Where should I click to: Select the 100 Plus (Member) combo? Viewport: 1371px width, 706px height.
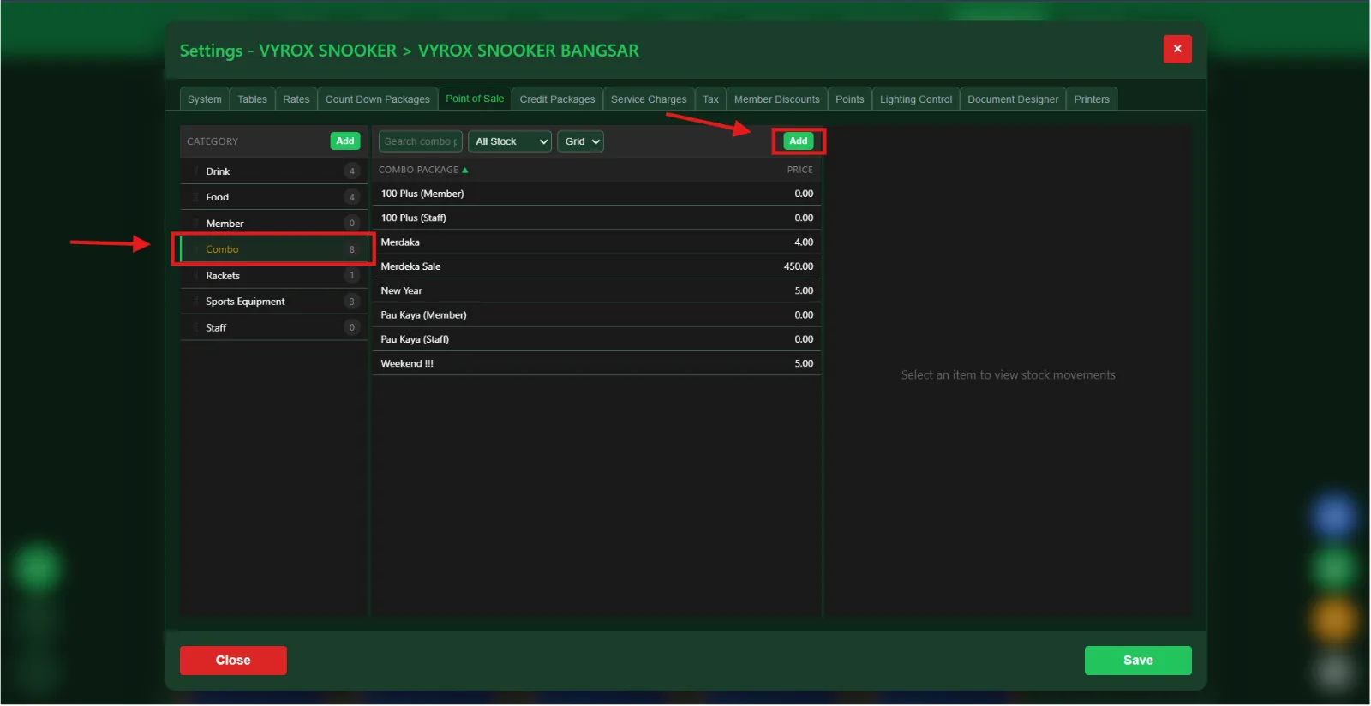click(x=597, y=194)
